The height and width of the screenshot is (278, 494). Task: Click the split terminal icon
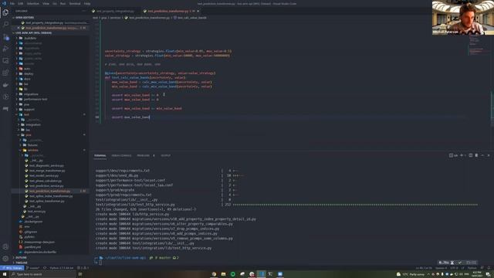470,155
